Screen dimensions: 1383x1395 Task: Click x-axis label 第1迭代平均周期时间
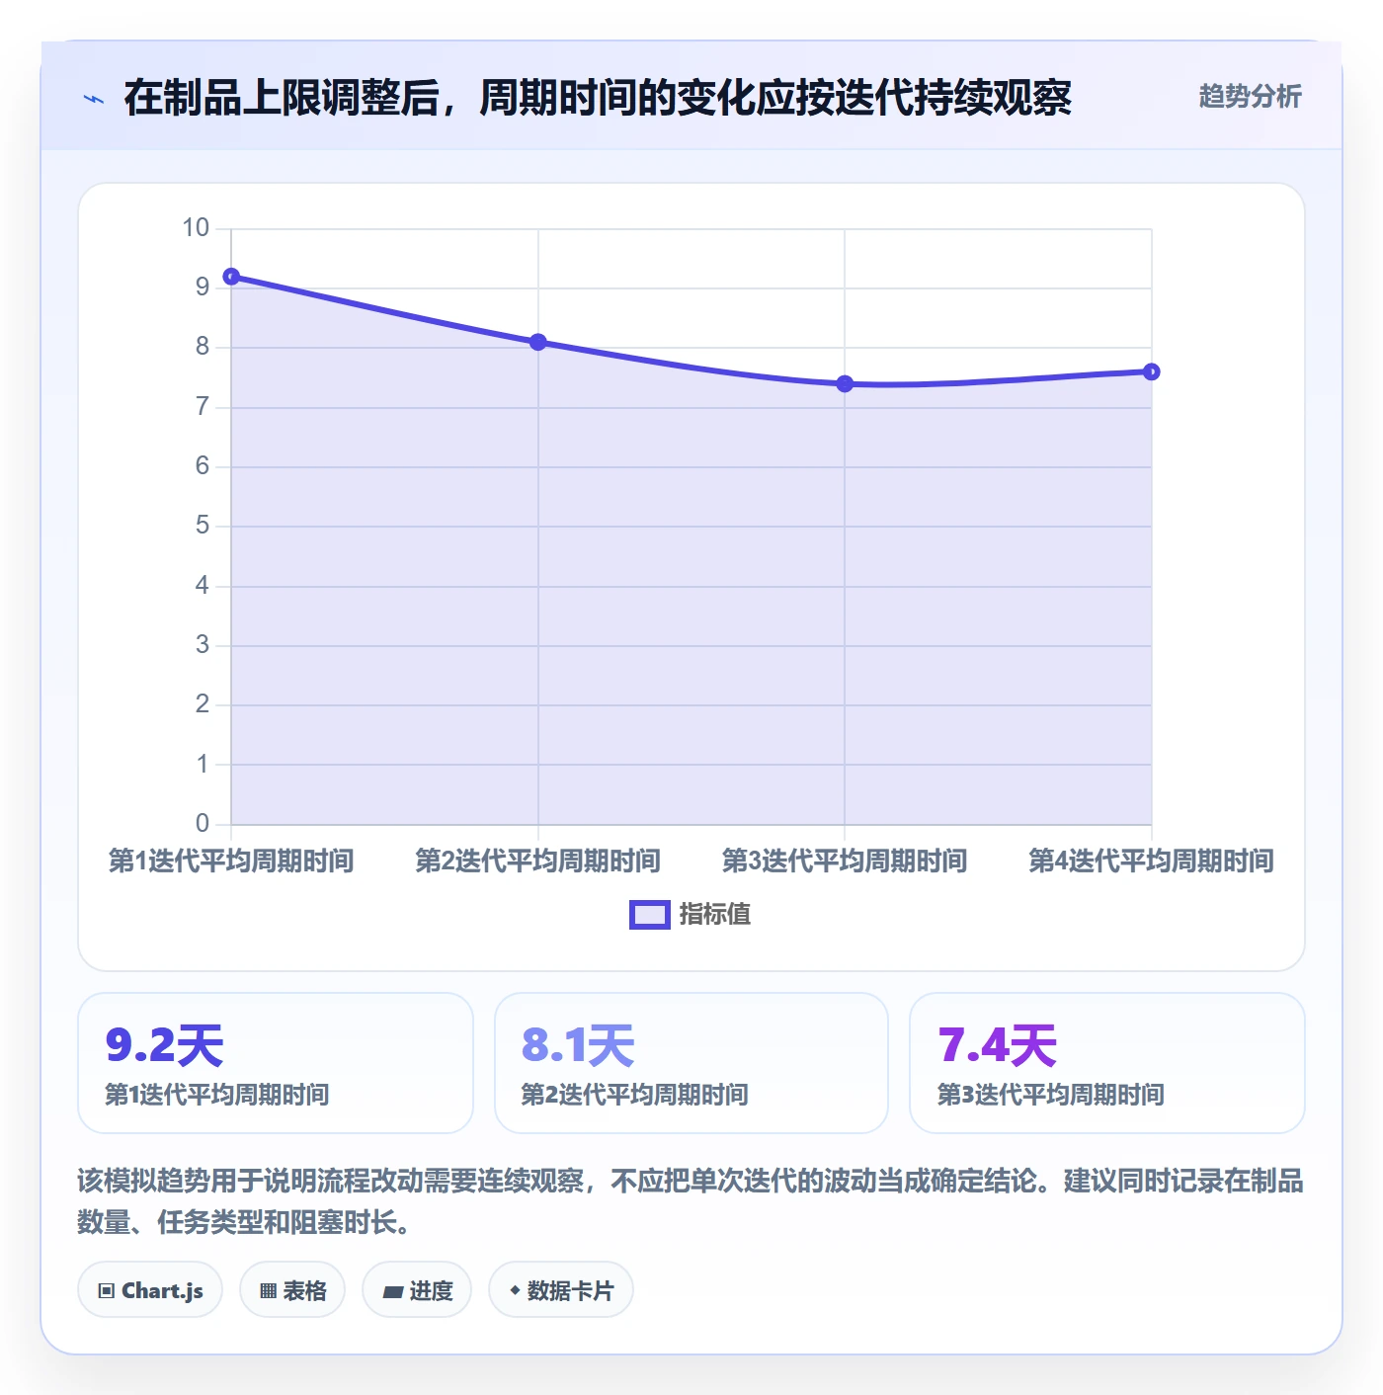click(x=231, y=861)
